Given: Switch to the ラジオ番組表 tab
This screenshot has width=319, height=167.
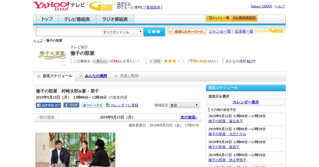Looking at the screenshot, I should click(115, 19).
